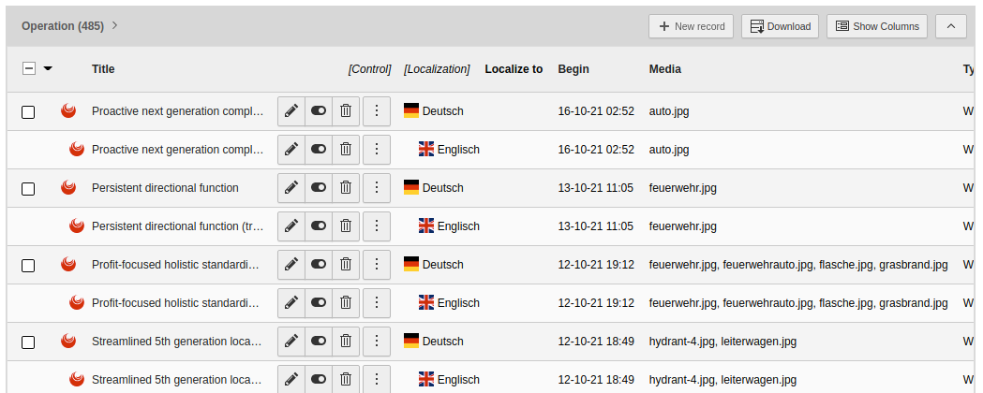This screenshot has height=393, width=983.
Task: Toggle visibility of Deutsch 'Proactive next generation' record
Action: [x=319, y=111]
